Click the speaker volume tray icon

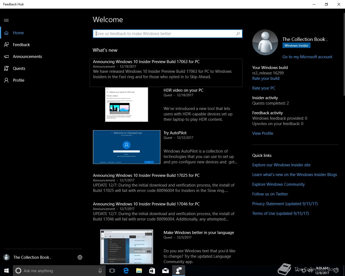coord(310,271)
